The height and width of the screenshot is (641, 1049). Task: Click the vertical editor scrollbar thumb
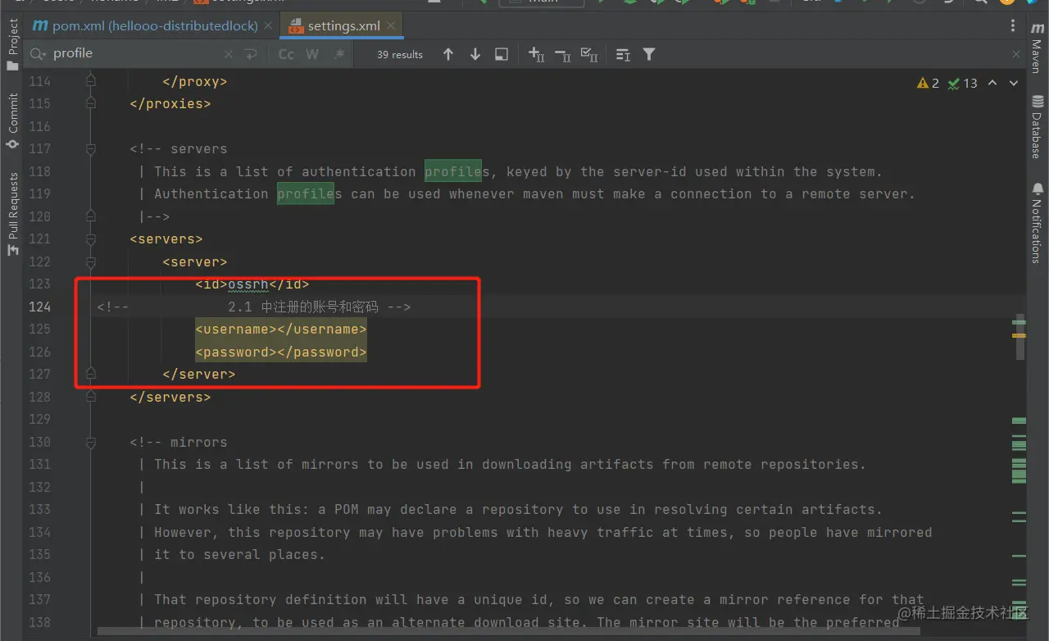tap(1019, 337)
